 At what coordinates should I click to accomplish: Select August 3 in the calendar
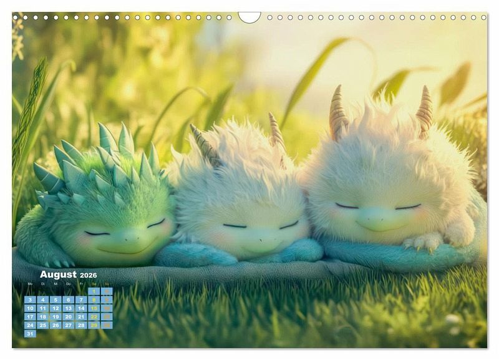29,300
